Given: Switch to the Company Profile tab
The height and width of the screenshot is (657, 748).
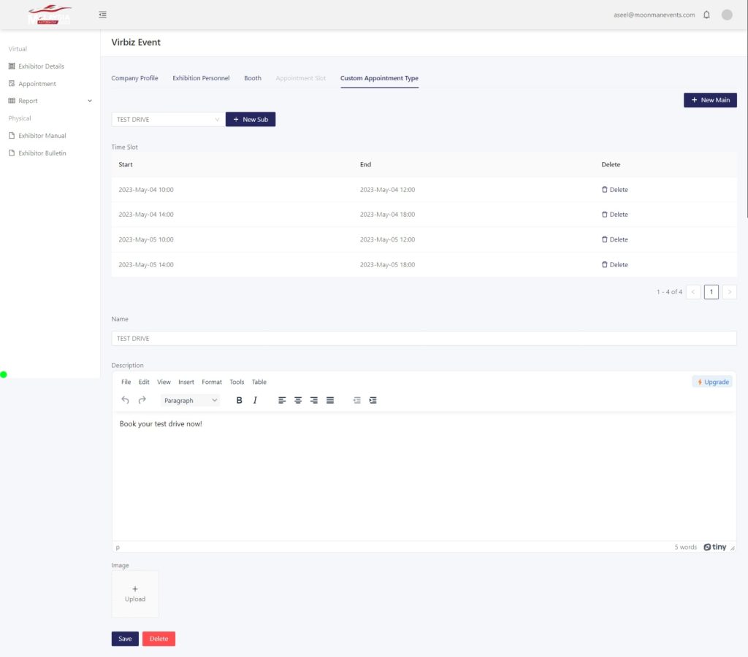Looking at the screenshot, I should click(x=134, y=78).
